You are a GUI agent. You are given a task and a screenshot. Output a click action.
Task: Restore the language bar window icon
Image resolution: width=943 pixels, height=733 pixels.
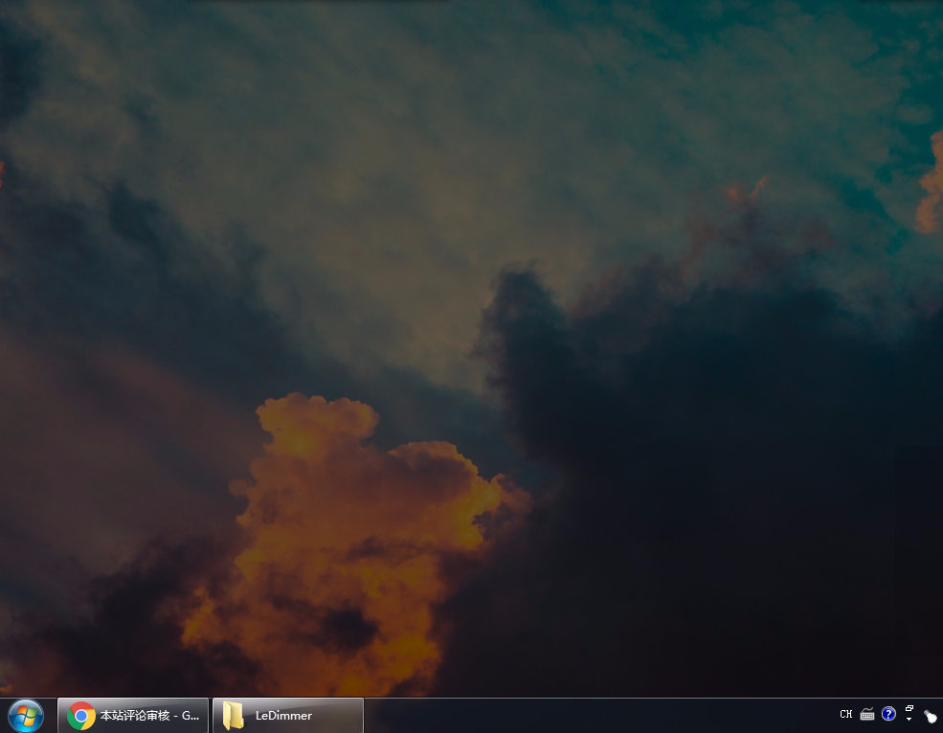pyautogui.click(x=909, y=709)
